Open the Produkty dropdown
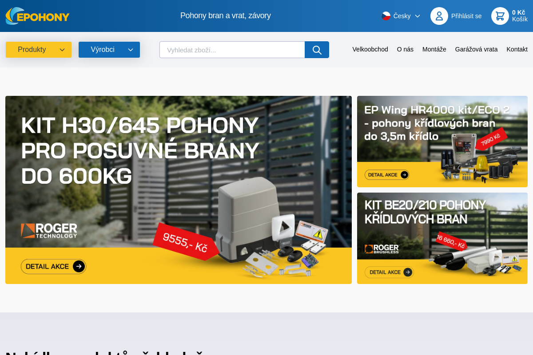The height and width of the screenshot is (355, 533). [x=39, y=50]
